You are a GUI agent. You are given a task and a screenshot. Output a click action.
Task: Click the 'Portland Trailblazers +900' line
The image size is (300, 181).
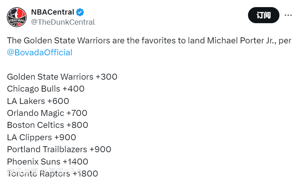(x=59, y=149)
